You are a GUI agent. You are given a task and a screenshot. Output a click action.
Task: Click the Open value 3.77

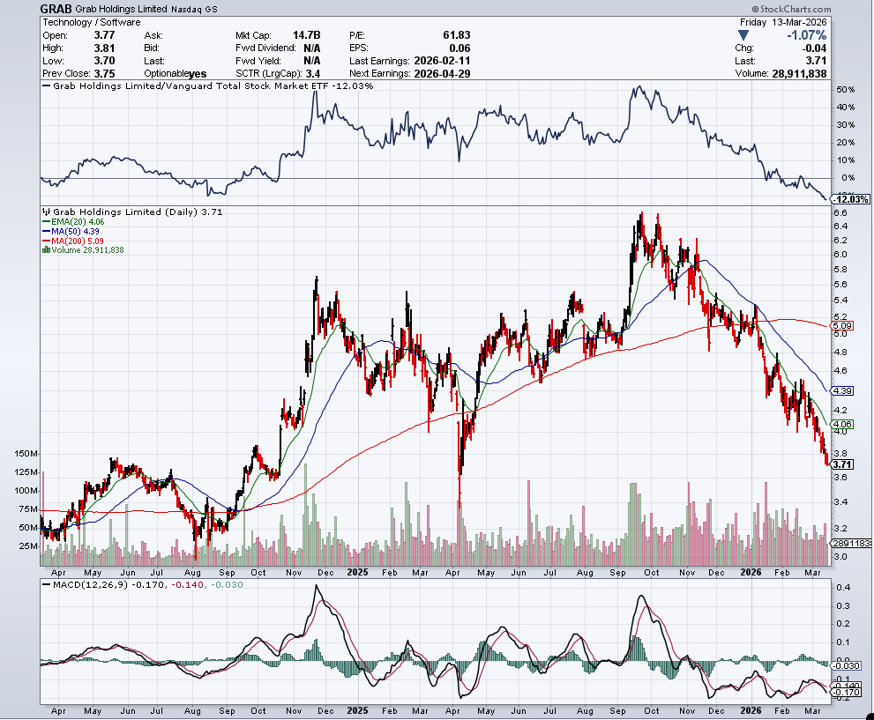[x=104, y=35]
